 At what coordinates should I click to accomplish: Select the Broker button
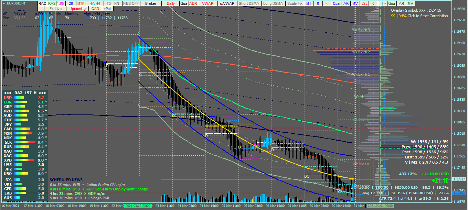point(151,3)
